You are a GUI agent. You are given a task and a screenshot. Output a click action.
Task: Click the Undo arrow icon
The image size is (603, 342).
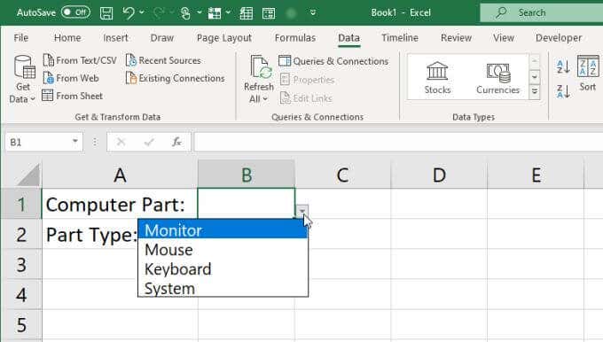click(129, 12)
